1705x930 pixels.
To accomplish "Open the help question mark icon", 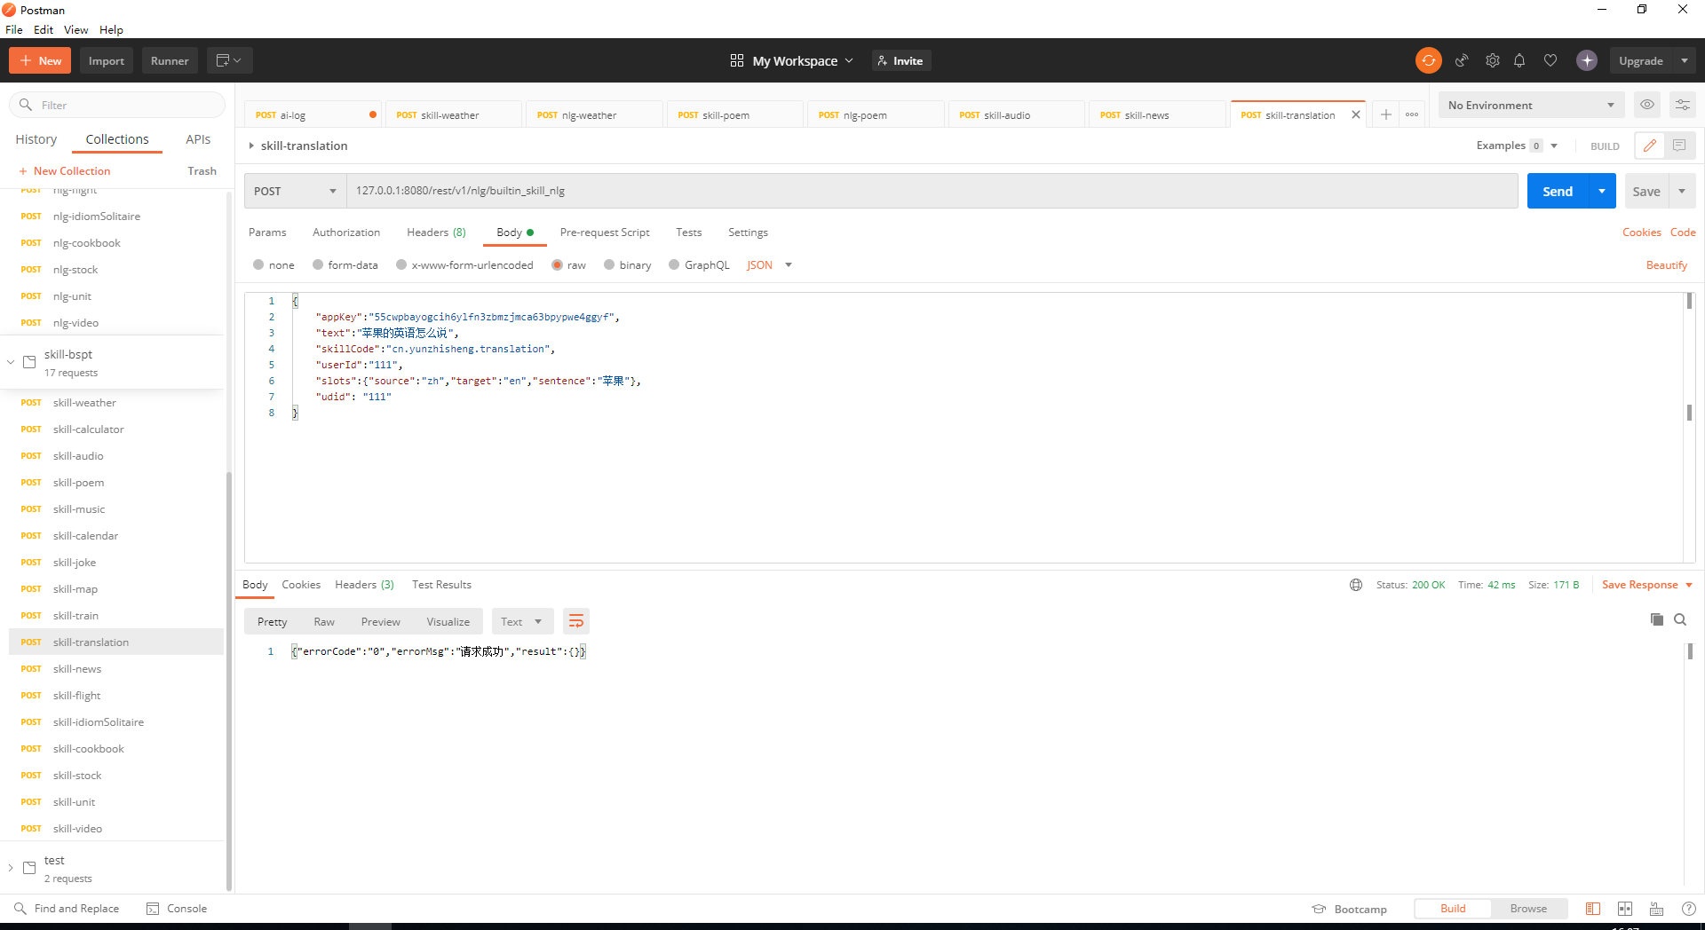I will tap(1689, 909).
